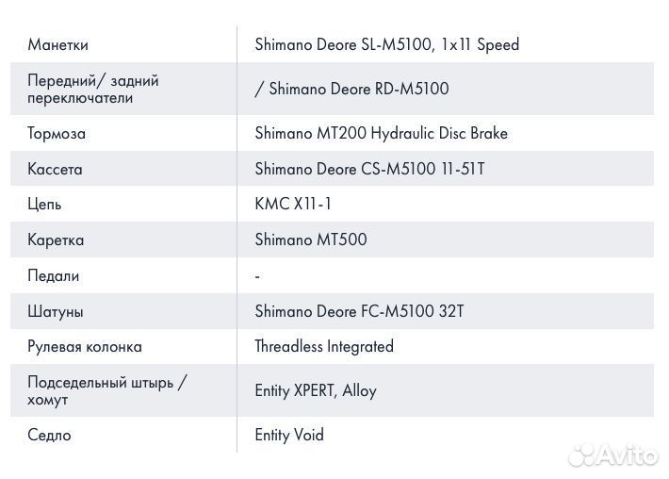Click the KMC X11-1 chain value
Screen dimensions: 669x479
click(293, 205)
